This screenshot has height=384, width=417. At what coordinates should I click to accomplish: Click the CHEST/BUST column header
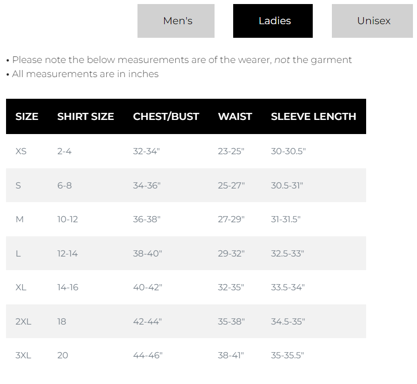(x=166, y=116)
